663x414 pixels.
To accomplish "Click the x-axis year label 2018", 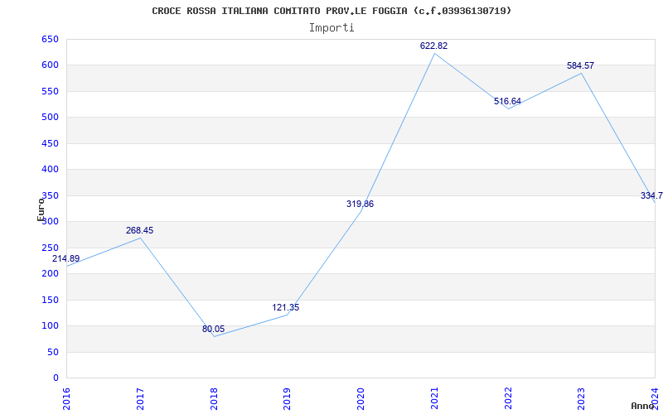I will coord(214,399).
